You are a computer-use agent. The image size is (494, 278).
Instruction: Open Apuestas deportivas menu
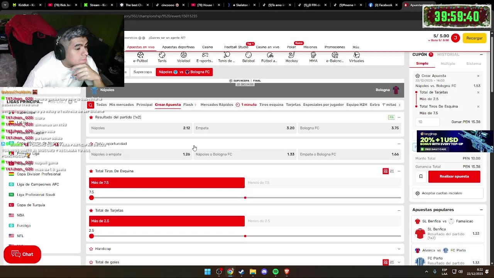[178, 47]
